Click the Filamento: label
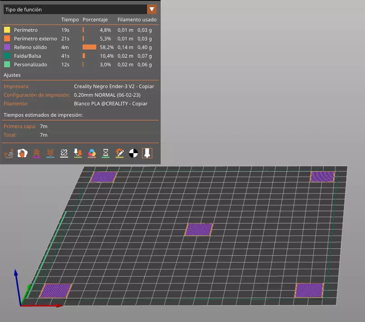Screen dimensions: 365x322 tap(16, 104)
